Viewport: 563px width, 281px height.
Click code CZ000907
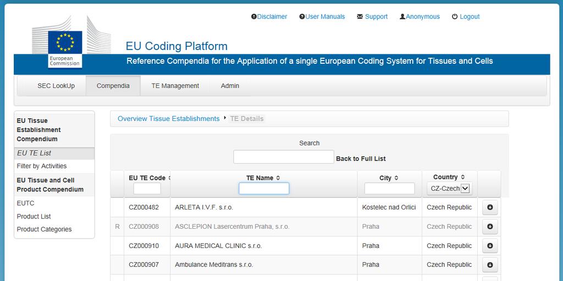pos(143,265)
